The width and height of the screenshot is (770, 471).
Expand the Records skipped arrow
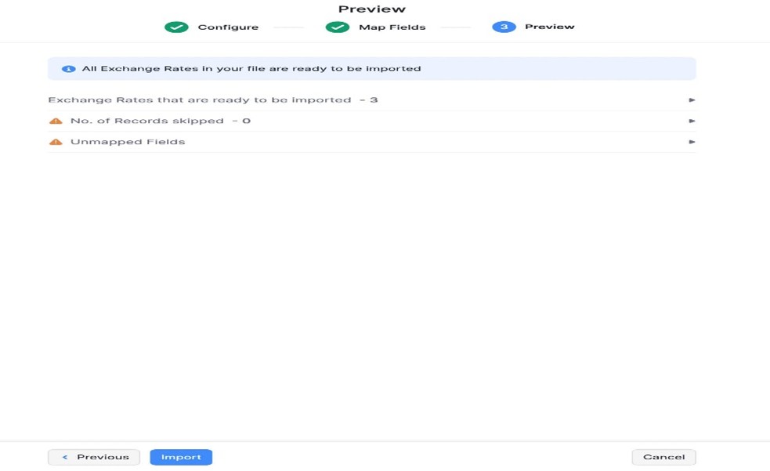tap(692, 121)
